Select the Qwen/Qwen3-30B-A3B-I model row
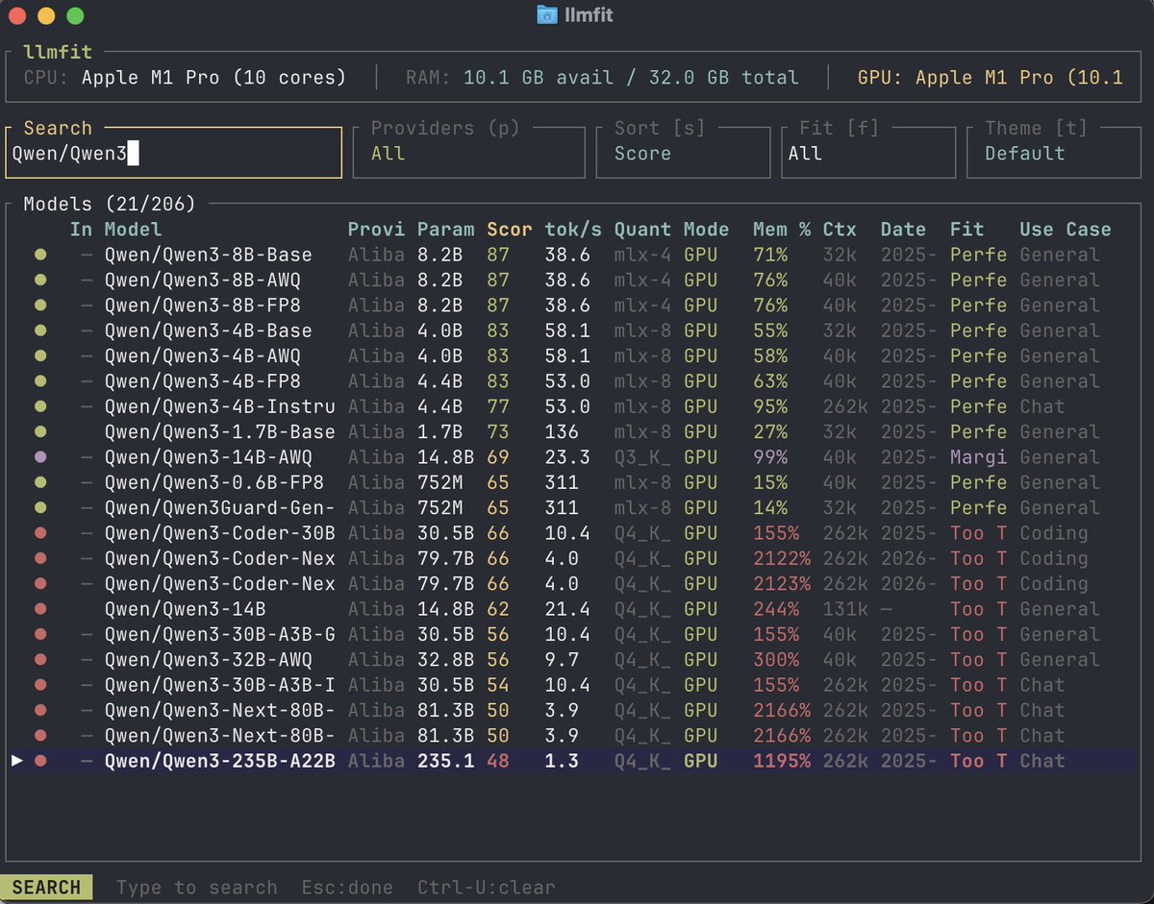 coord(571,685)
